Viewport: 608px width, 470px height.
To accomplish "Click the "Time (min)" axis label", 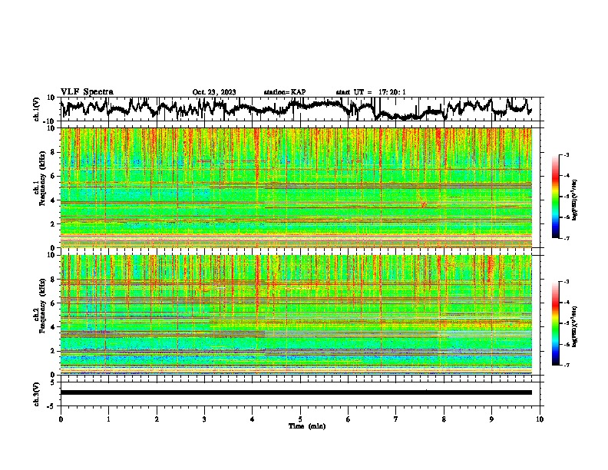I will coord(307,426).
